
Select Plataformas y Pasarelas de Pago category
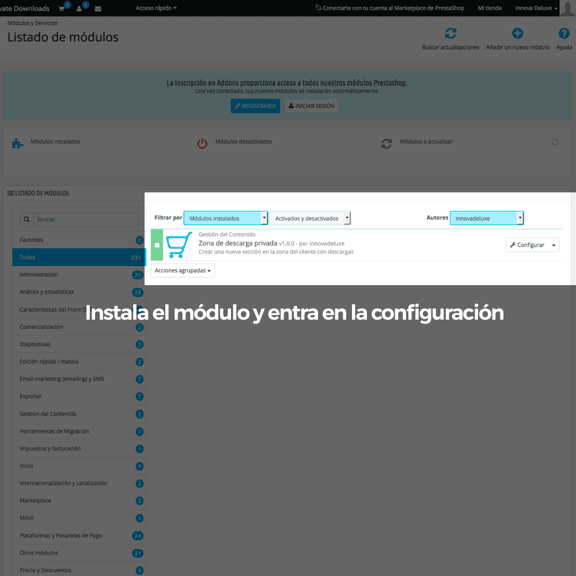[79, 535]
